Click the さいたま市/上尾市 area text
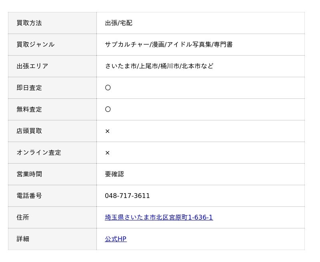The image size is (320, 262). [x=132, y=66]
